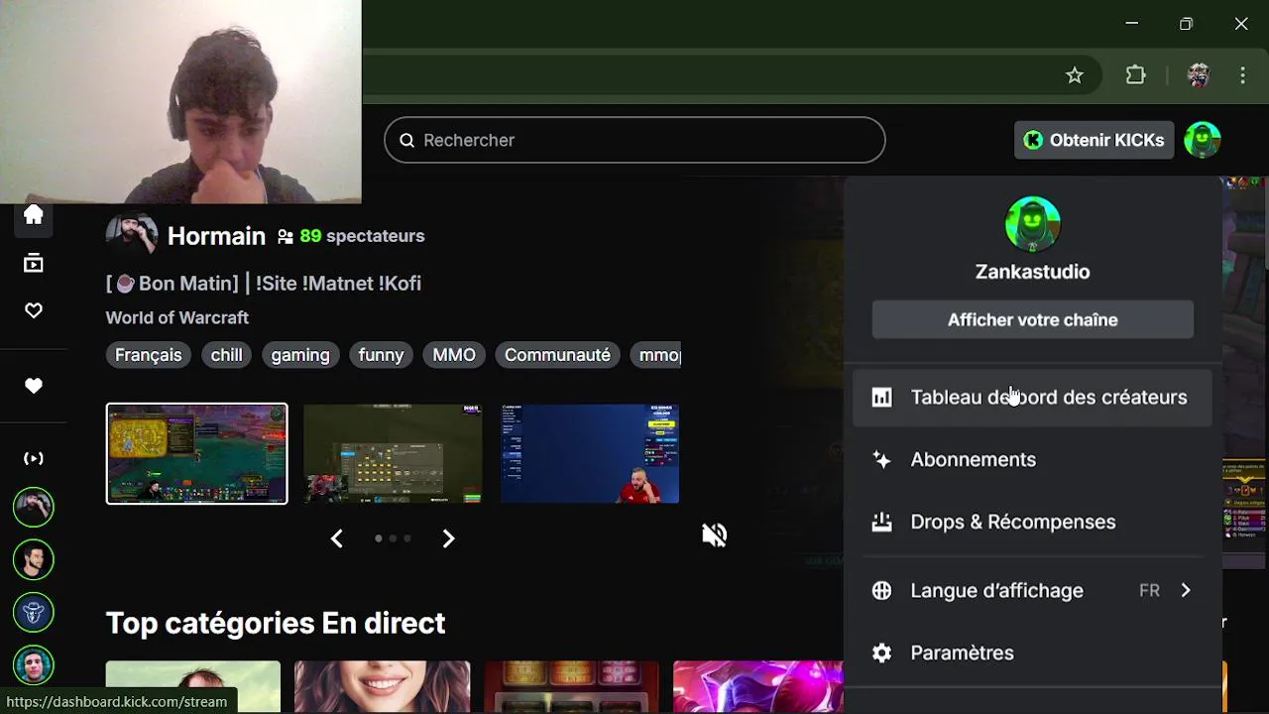
Task: Minimize the browser window
Action: (x=1132, y=24)
